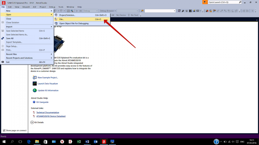
Task: Click the Start Debugging play icon
Action: coord(77,11)
